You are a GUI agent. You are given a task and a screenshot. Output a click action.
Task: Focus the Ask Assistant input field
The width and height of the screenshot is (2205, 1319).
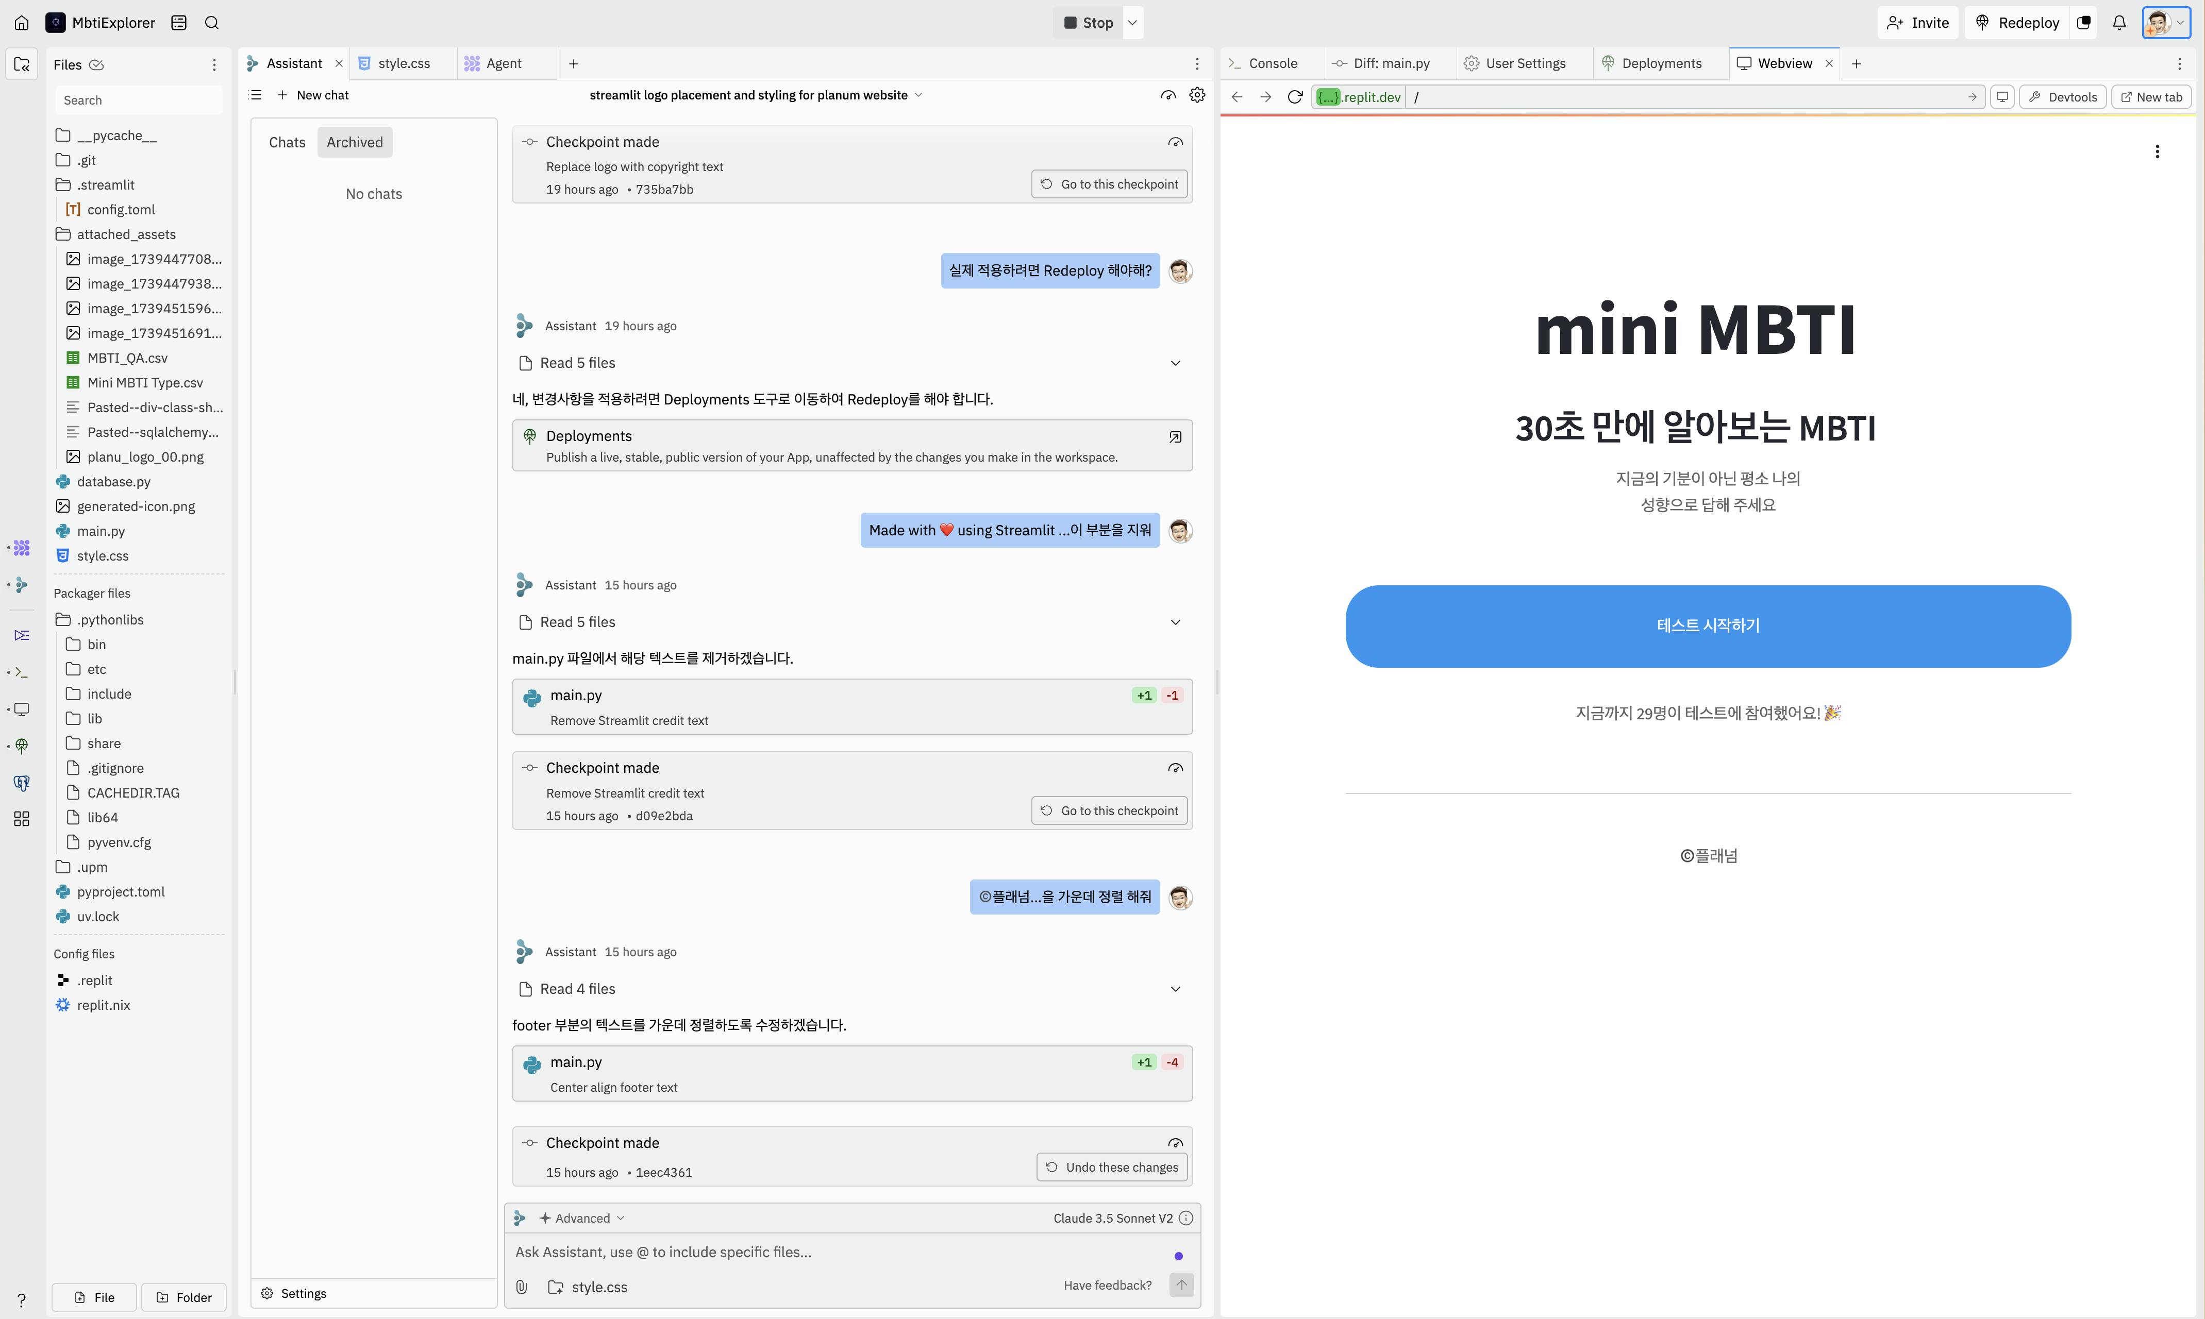click(x=836, y=1252)
